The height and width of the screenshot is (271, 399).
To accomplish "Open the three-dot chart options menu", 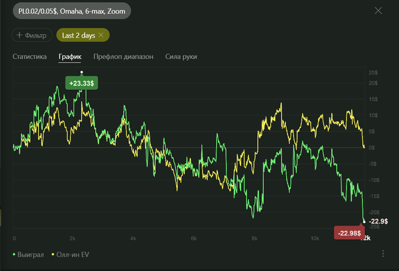I will [x=383, y=253].
